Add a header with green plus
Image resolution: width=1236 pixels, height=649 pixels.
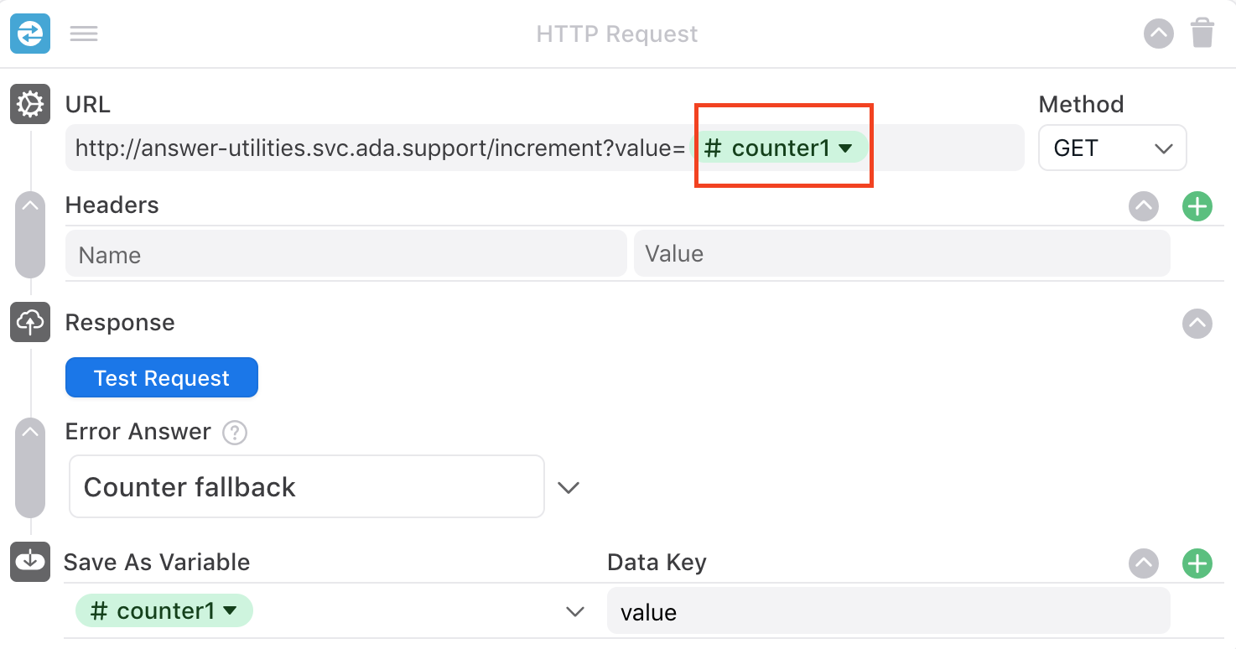(x=1197, y=205)
